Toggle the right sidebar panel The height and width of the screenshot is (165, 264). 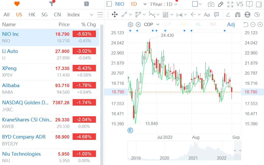(x=259, y=4)
